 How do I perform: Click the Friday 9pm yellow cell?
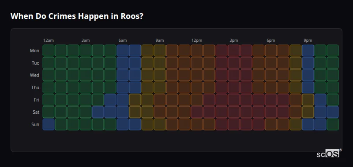(x=308, y=100)
